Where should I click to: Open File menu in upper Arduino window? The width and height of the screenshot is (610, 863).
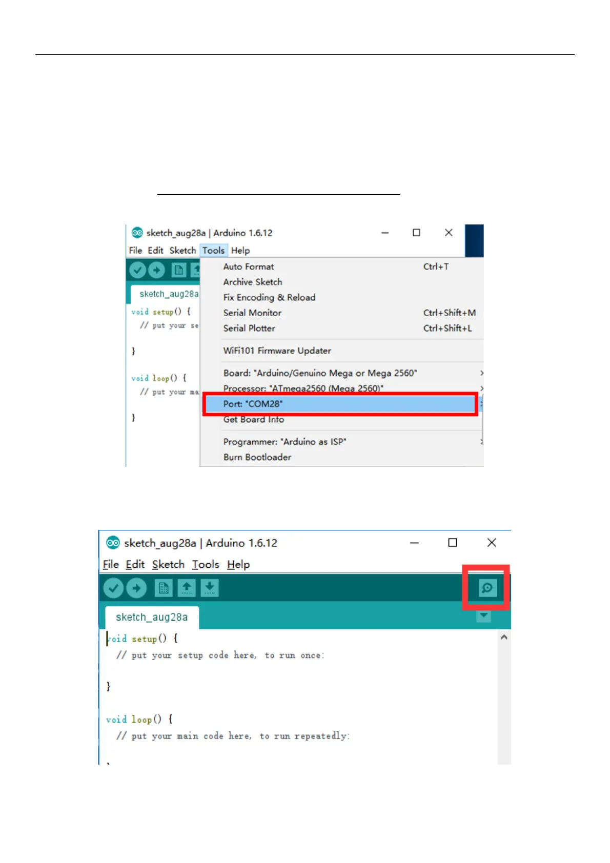point(135,251)
